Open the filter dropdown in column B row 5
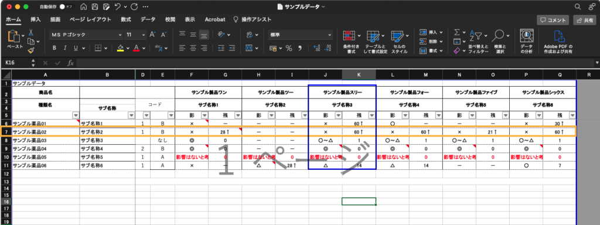The image size is (600, 225). tap(132, 115)
